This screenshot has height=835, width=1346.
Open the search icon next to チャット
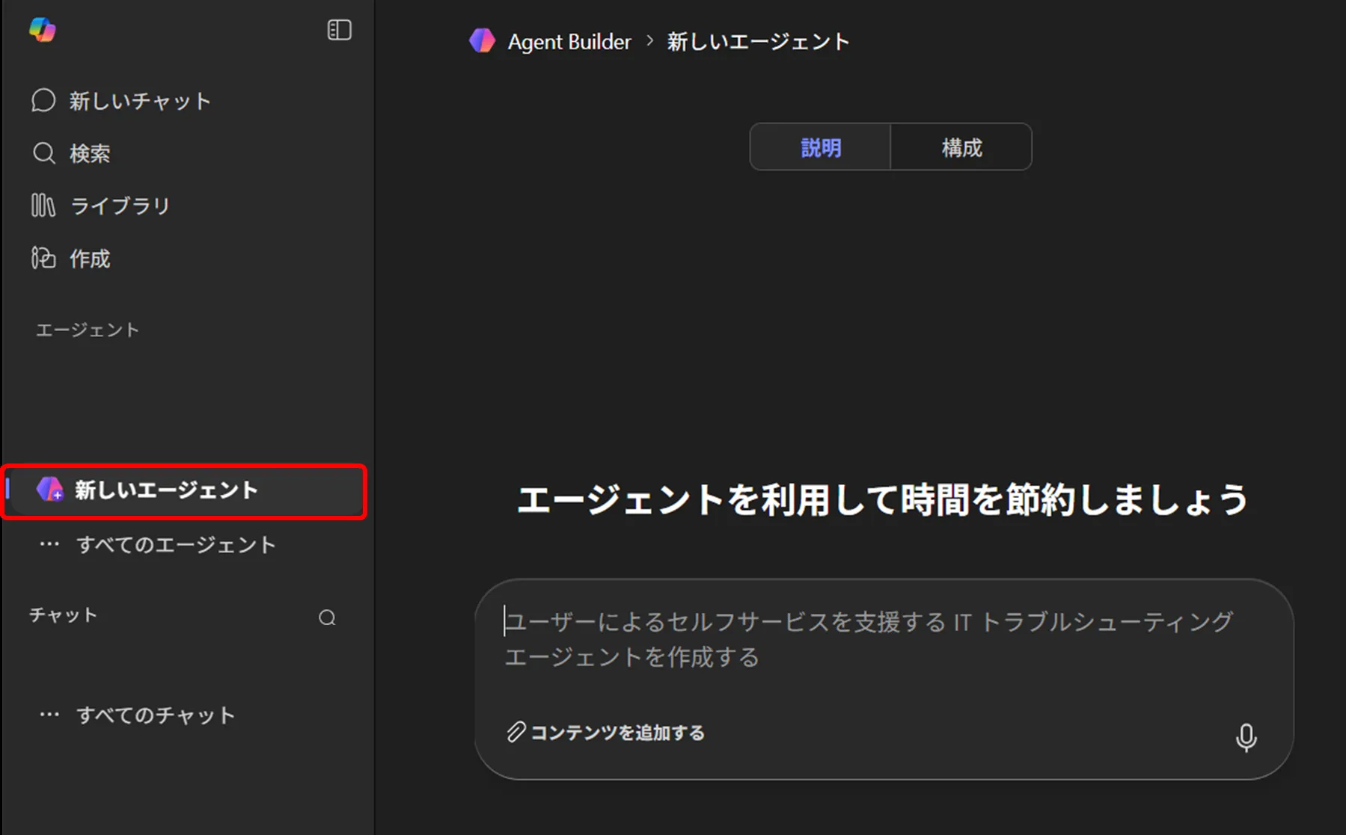click(x=327, y=617)
